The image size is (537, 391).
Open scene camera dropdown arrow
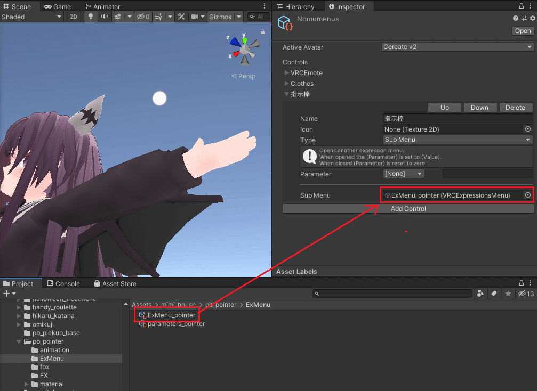point(203,17)
